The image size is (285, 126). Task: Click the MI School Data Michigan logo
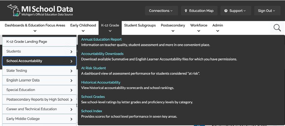[x=40, y=10]
